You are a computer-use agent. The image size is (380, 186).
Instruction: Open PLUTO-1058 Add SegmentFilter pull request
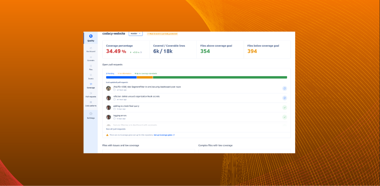[147, 87]
